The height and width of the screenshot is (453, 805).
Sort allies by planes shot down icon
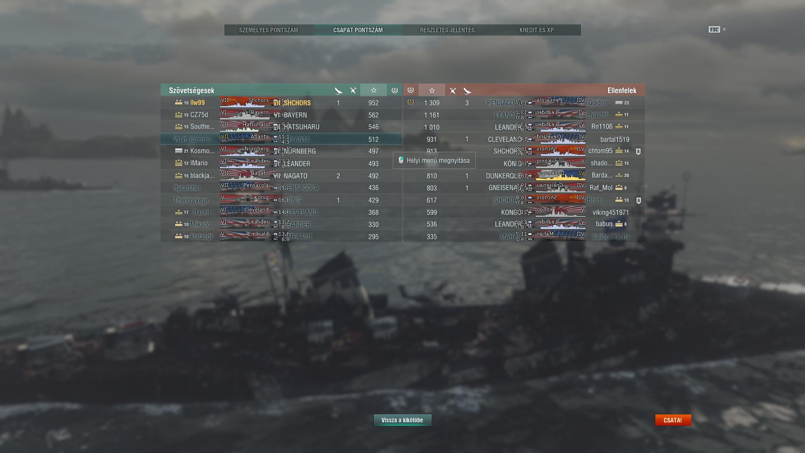[353, 90]
